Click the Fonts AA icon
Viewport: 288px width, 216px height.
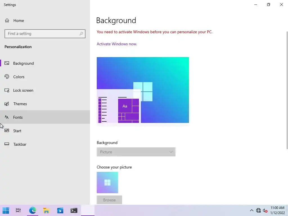pyautogui.click(x=7, y=117)
